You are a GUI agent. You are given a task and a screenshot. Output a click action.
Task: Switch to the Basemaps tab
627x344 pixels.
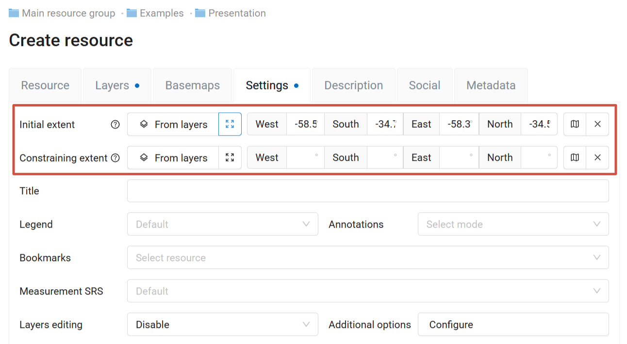pyautogui.click(x=193, y=85)
